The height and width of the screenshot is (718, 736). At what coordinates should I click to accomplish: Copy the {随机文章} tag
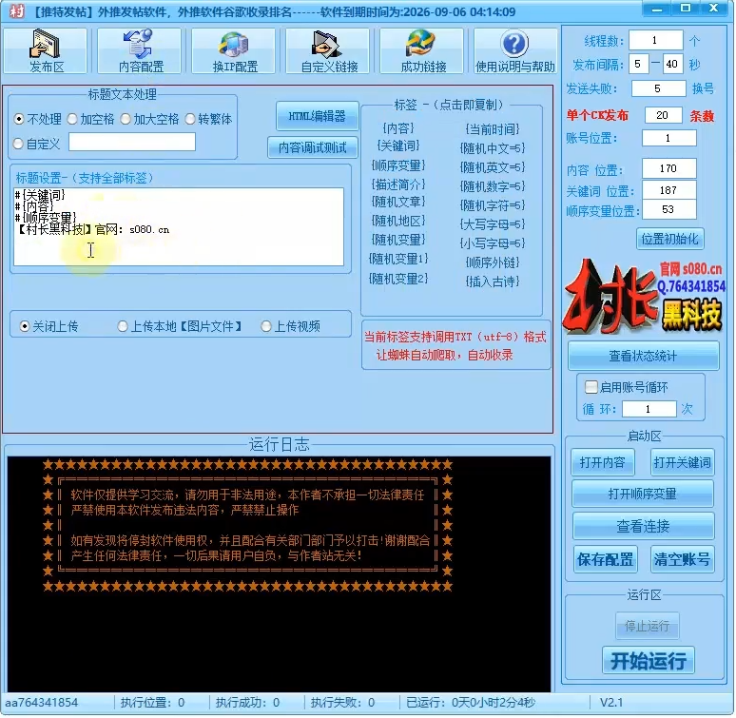[x=398, y=203]
